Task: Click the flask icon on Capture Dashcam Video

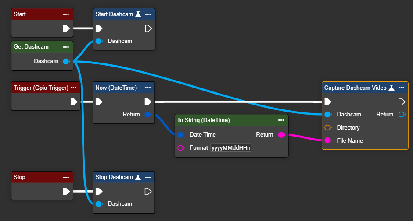Action: [x=391, y=88]
